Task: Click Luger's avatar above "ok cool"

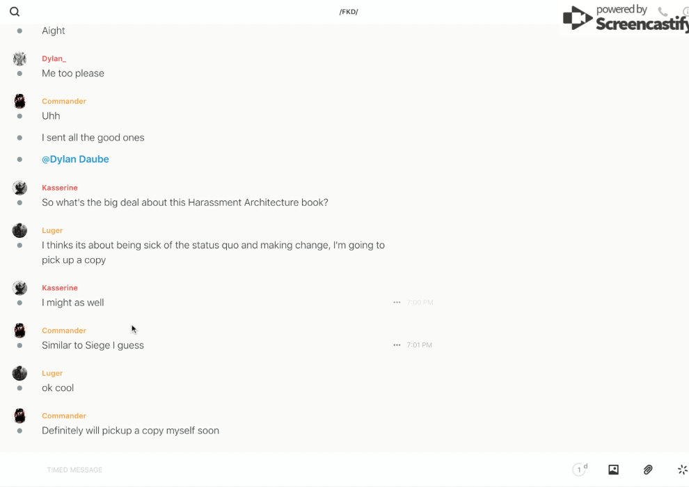Action: click(19, 374)
